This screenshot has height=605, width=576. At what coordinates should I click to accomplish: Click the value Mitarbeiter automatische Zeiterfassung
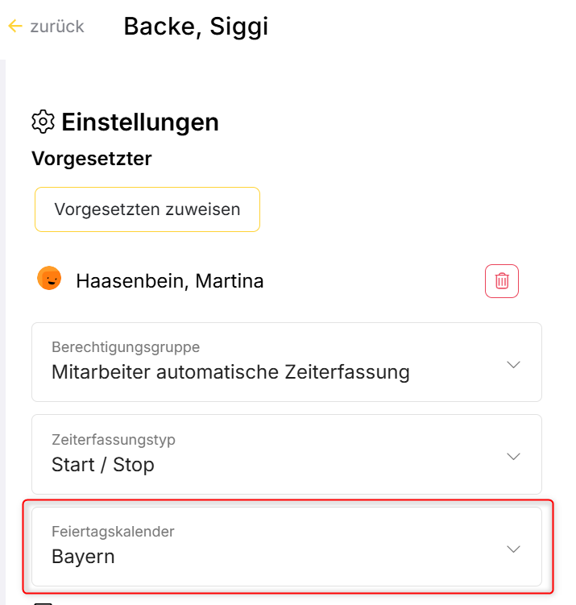(x=230, y=372)
